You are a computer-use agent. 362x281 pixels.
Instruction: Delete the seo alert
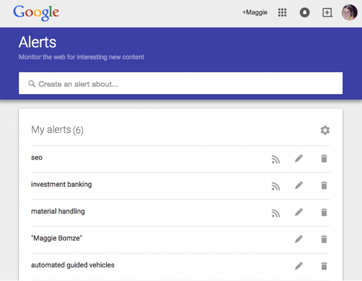(324, 158)
